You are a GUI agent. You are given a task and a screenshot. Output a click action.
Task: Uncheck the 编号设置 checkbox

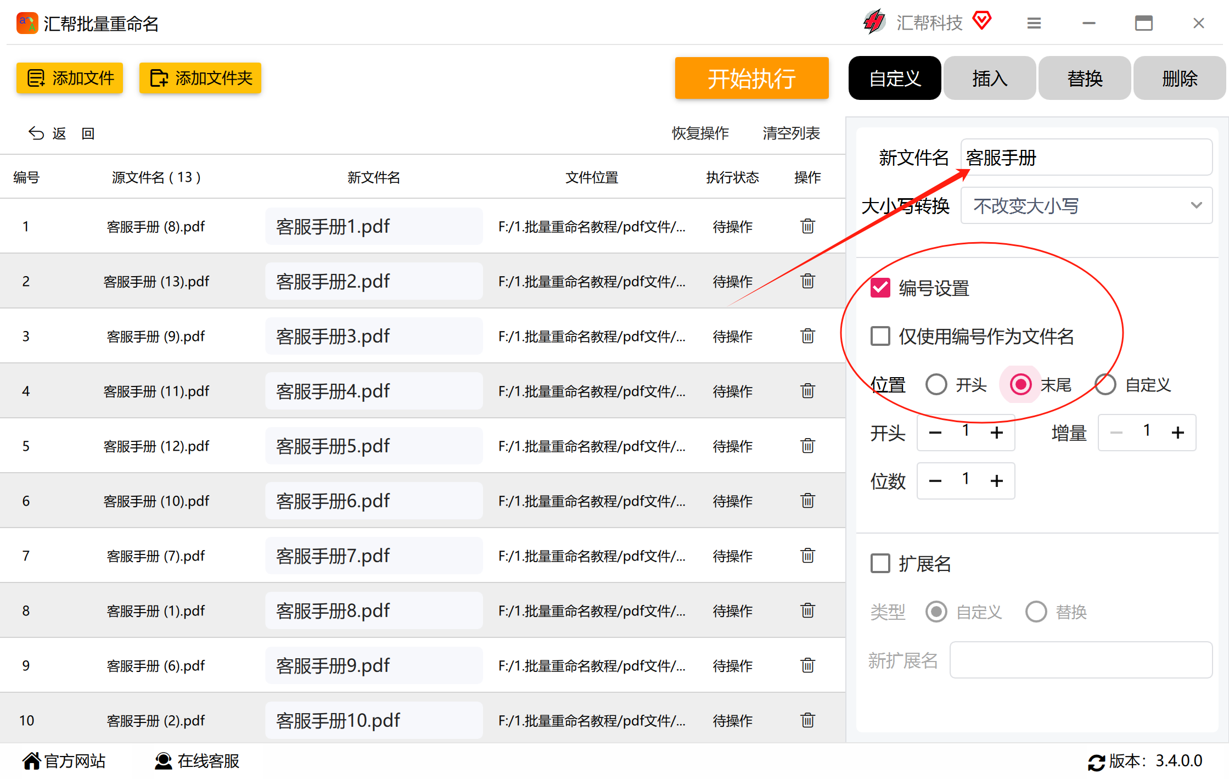880,288
